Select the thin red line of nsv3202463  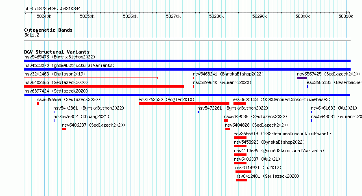point(91,78)
